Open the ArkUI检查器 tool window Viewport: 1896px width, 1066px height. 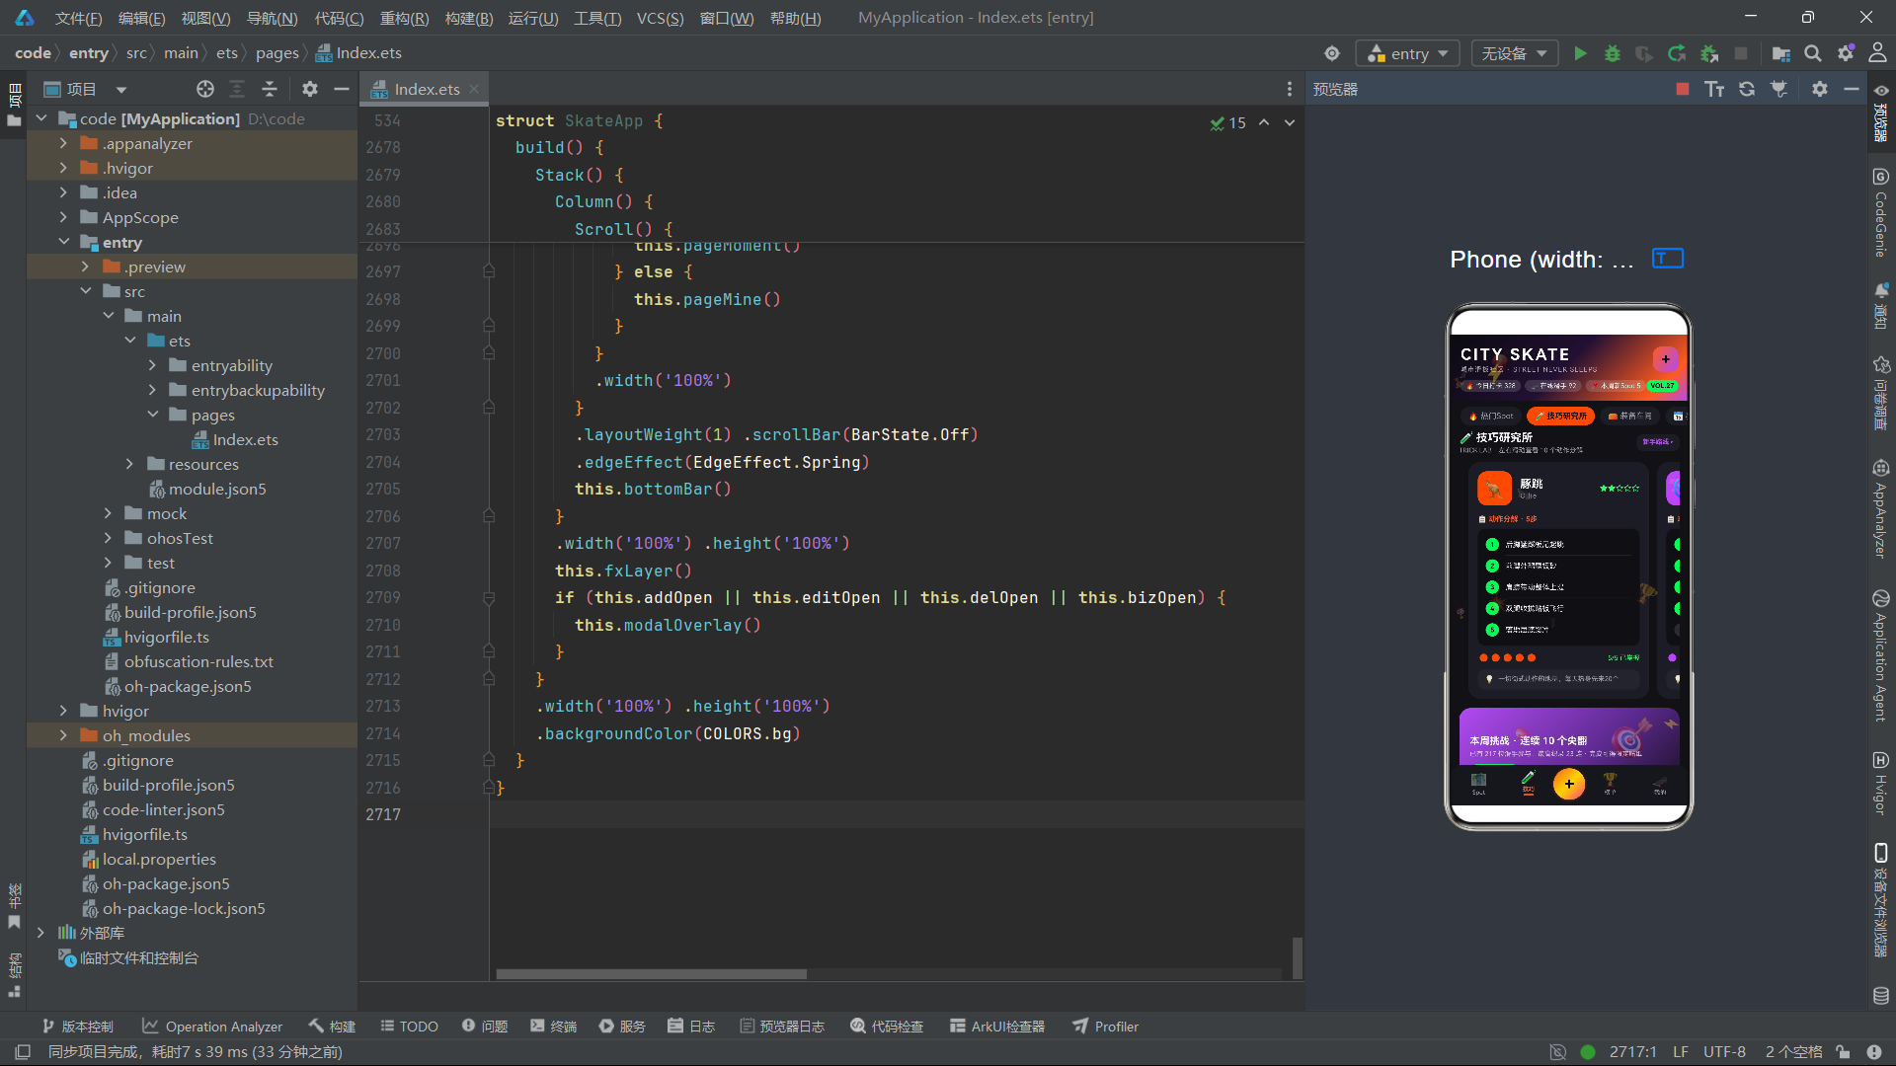pos(997,1027)
